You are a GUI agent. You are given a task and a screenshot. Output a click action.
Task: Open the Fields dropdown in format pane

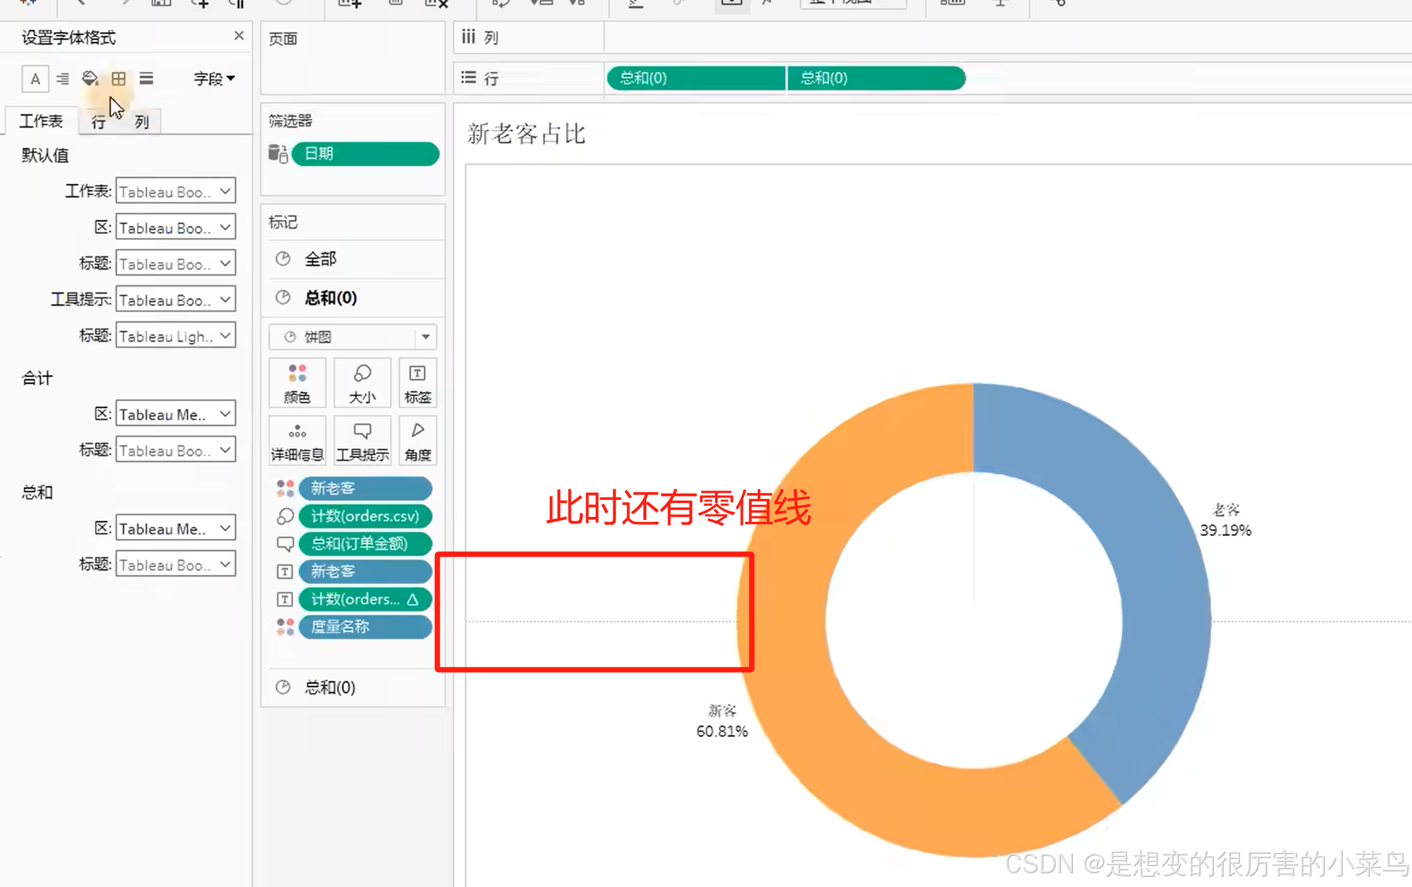pyautogui.click(x=214, y=79)
